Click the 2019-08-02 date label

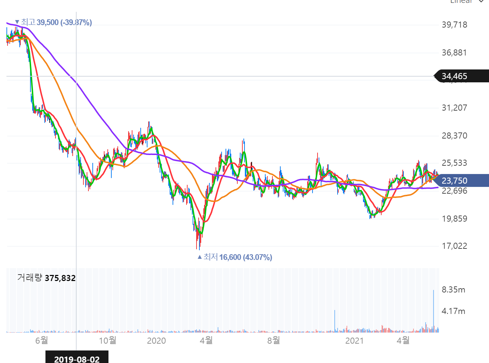[77, 358]
